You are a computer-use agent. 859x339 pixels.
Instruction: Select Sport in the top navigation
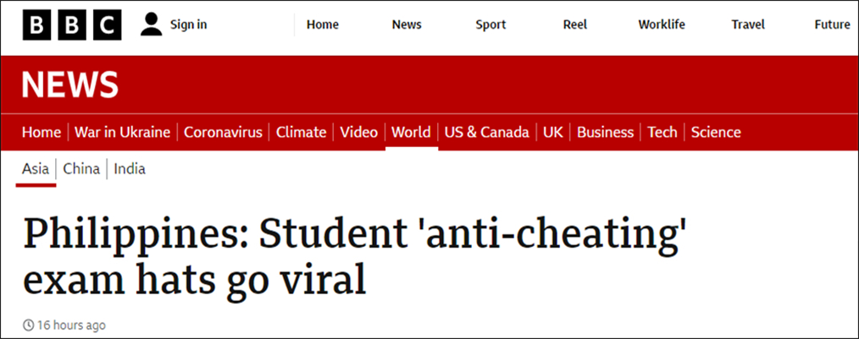coord(490,25)
